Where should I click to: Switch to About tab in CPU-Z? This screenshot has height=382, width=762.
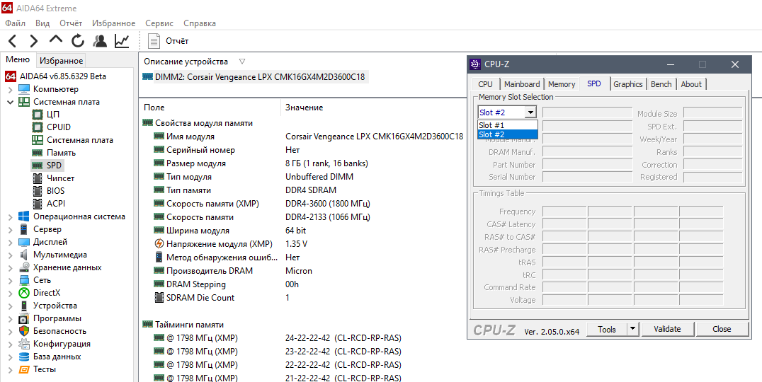[x=691, y=84]
